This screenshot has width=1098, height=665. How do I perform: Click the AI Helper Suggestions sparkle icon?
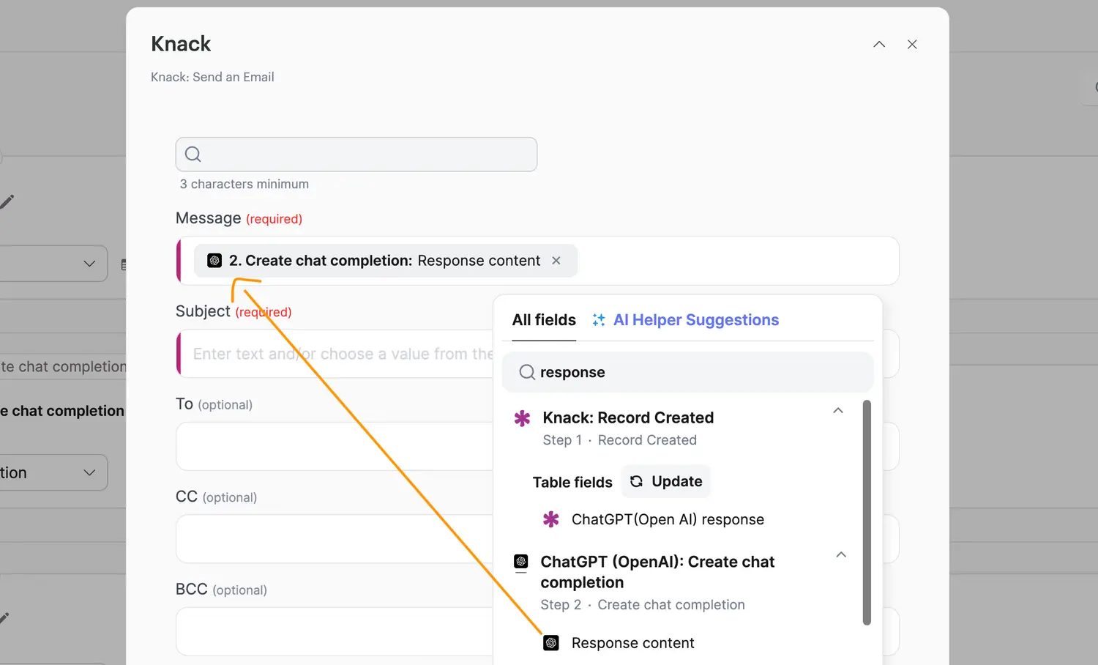tap(599, 320)
